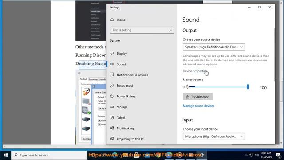Open the Windows Start menu
The width and height of the screenshot is (284, 160).
[x=6, y=155]
